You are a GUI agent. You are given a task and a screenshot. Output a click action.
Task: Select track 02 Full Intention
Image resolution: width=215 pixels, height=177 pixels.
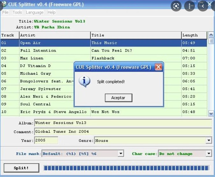click(55, 51)
